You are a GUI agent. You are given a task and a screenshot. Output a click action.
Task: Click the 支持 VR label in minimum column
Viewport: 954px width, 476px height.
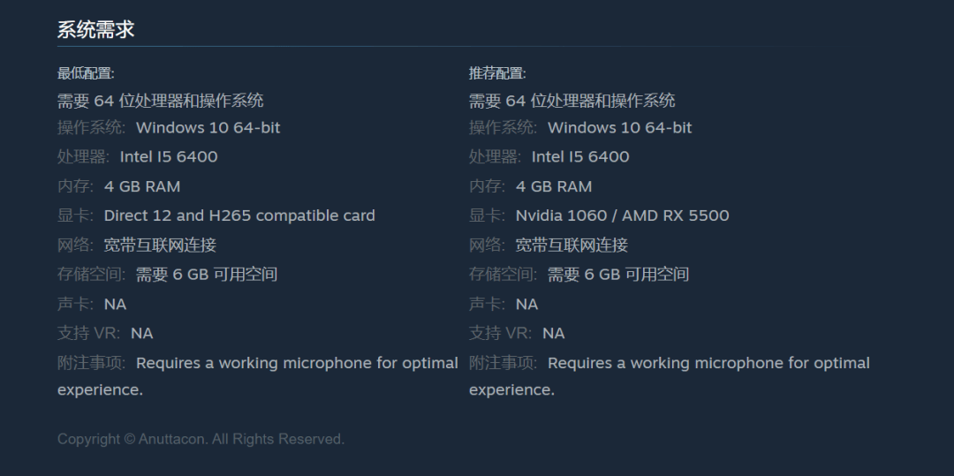(x=88, y=333)
